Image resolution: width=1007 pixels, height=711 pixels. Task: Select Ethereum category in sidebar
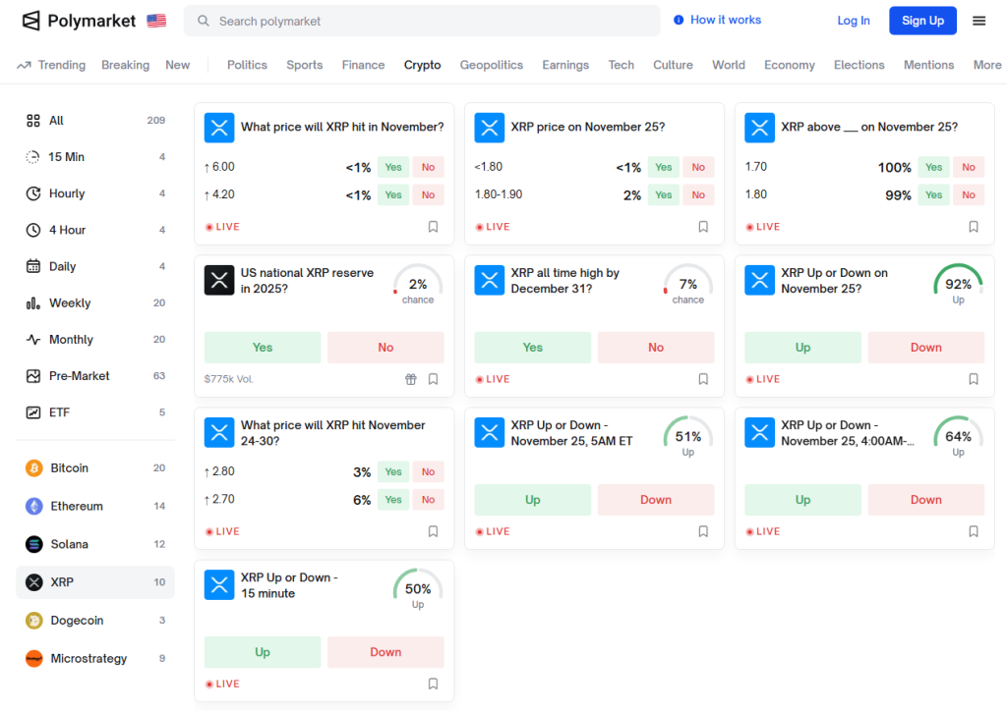click(x=76, y=507)
